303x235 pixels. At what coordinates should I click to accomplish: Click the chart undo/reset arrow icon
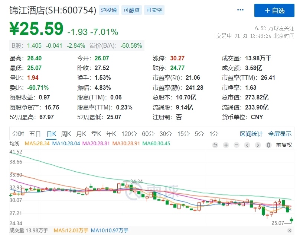tap(215, 145)
